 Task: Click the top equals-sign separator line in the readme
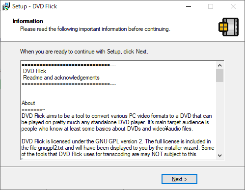coord(69,65)
